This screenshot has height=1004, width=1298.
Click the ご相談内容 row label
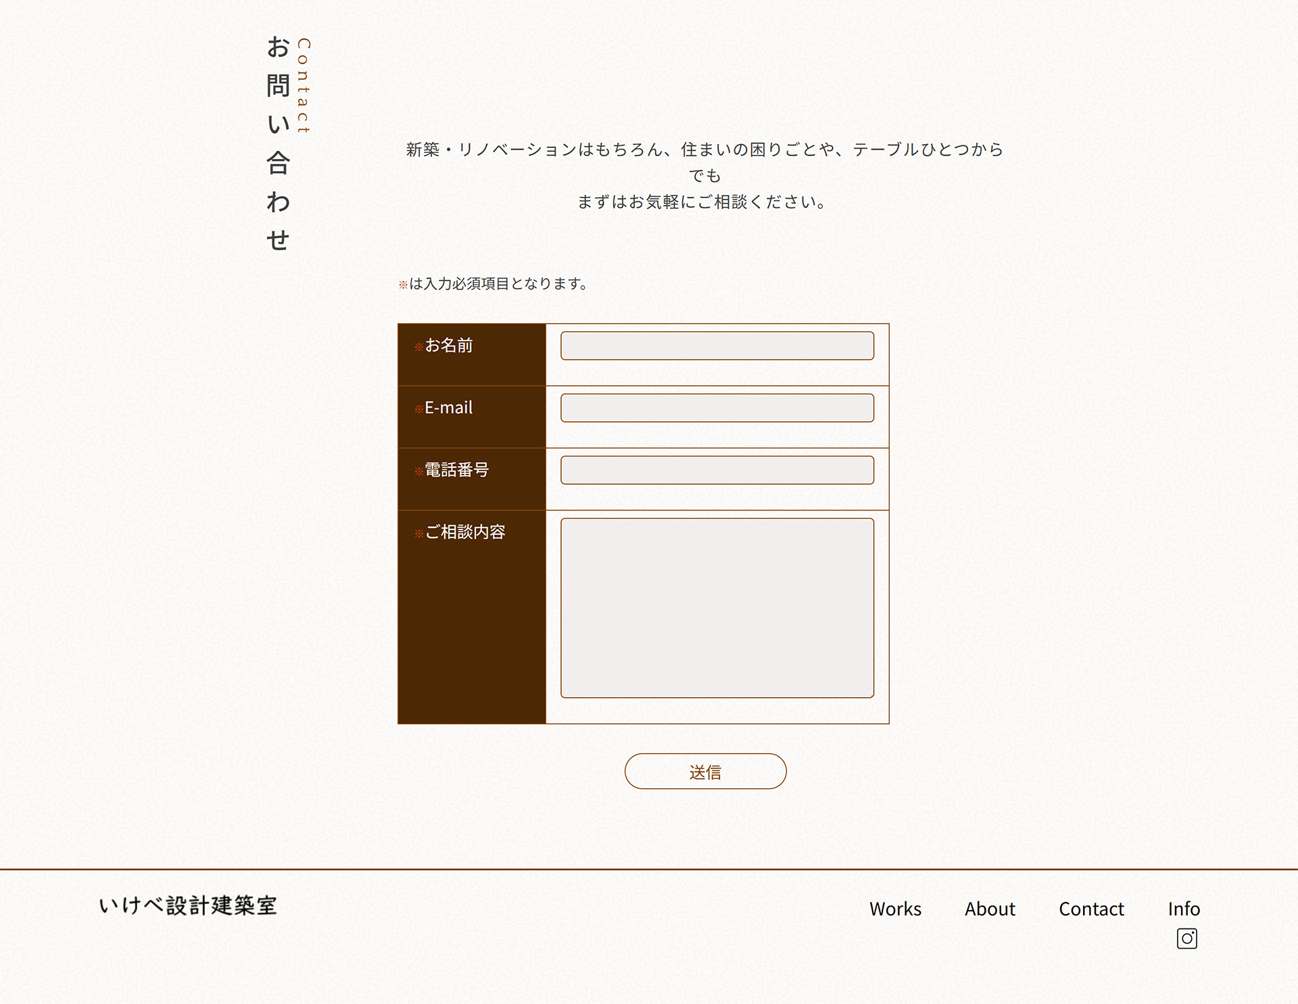(462, 533)
